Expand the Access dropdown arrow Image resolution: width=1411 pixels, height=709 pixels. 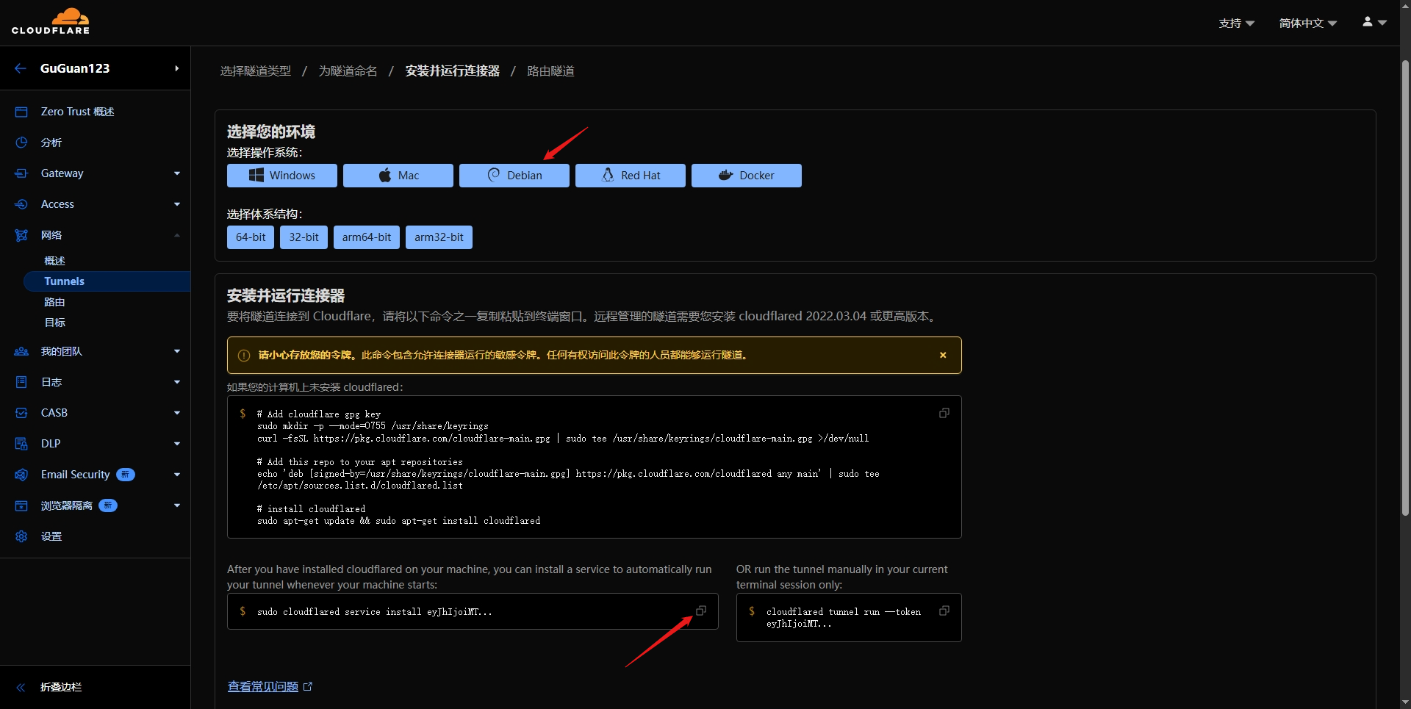(177, 204)
